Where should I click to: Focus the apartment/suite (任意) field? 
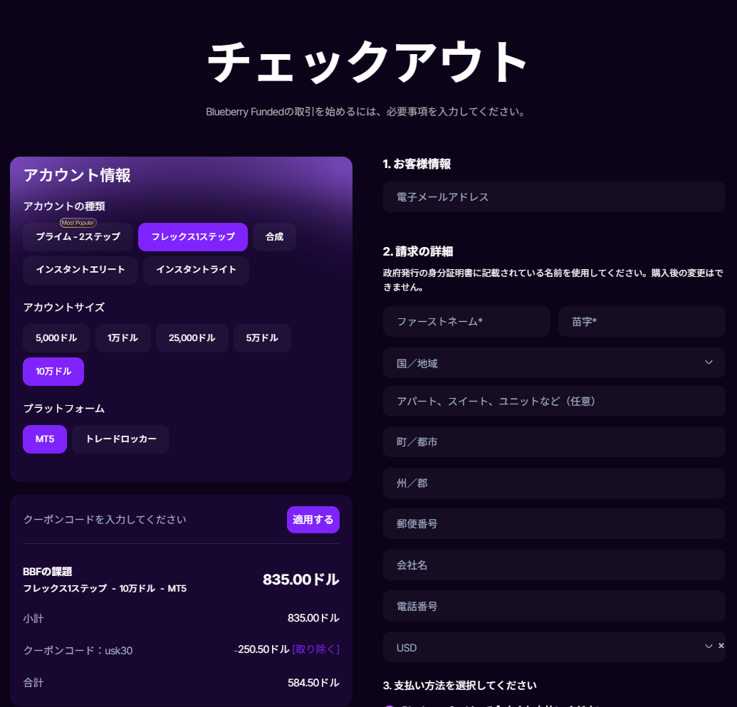tap(554, 402)
